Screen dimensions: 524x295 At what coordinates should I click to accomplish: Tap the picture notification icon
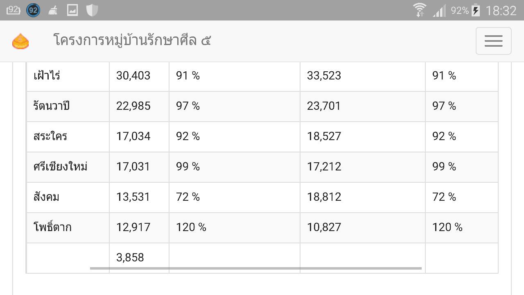[x=72, y=10]
